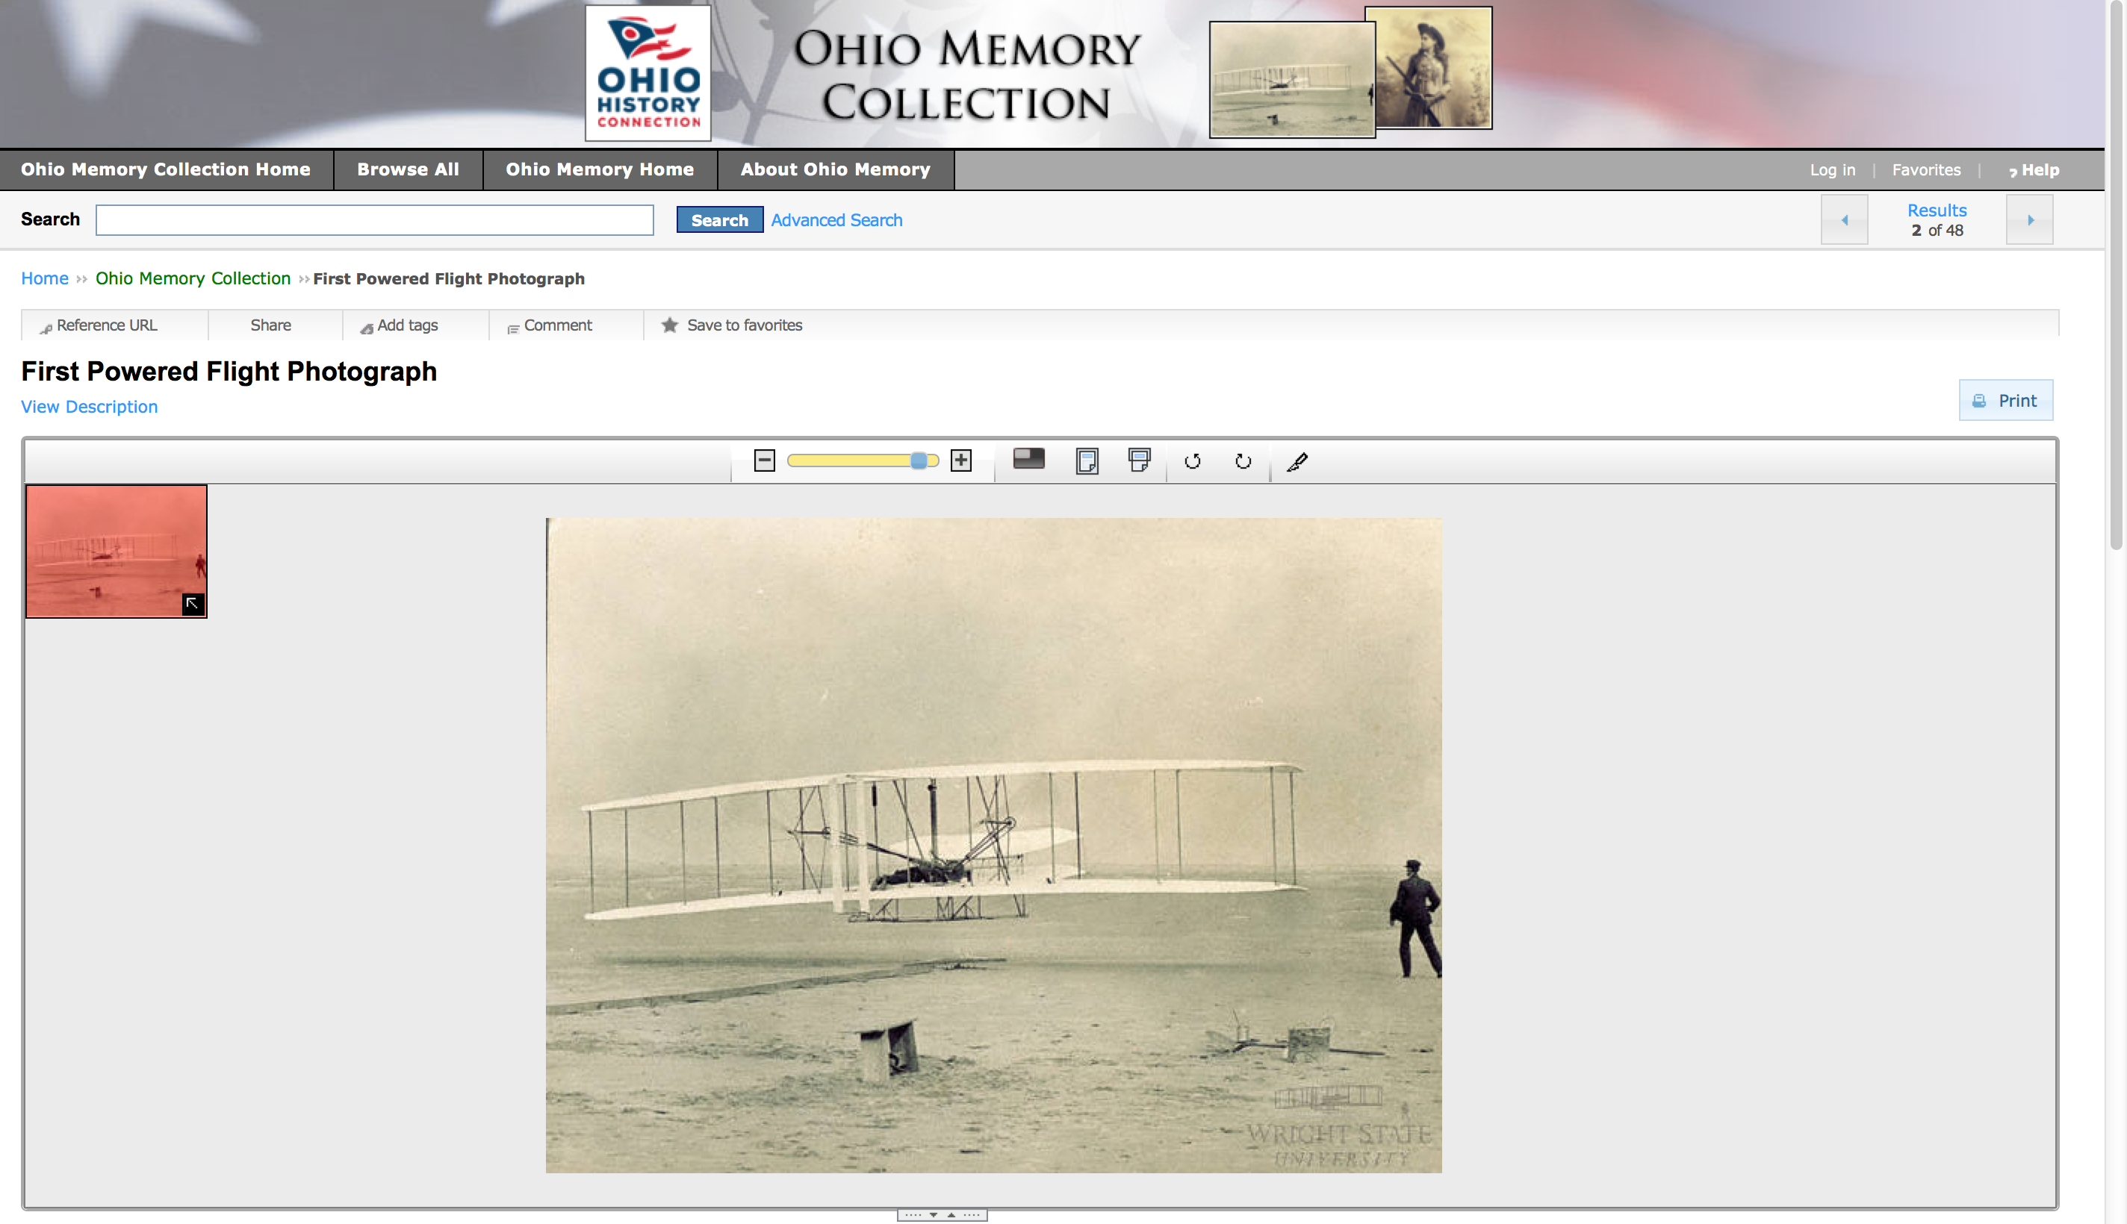Open Ohio Memory Collection Home menu
Screen dimensions: 2127x1224
[166, 170]
